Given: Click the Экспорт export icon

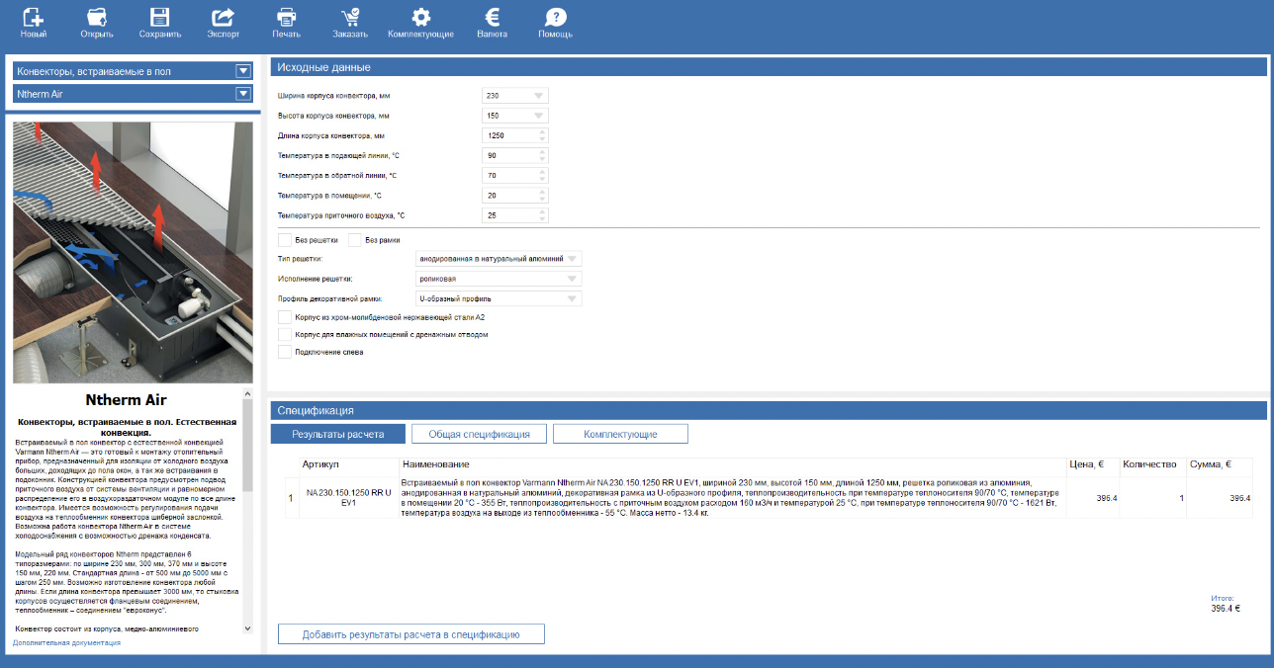Looking at the screenshot, I should click(223, 18).
